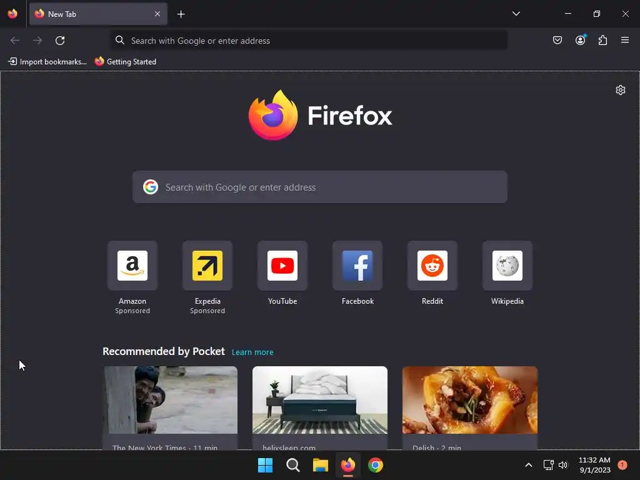Click Import bookmarks... in bookmarks toolbar
Screen dimensions: 640x480
[47, 62]
